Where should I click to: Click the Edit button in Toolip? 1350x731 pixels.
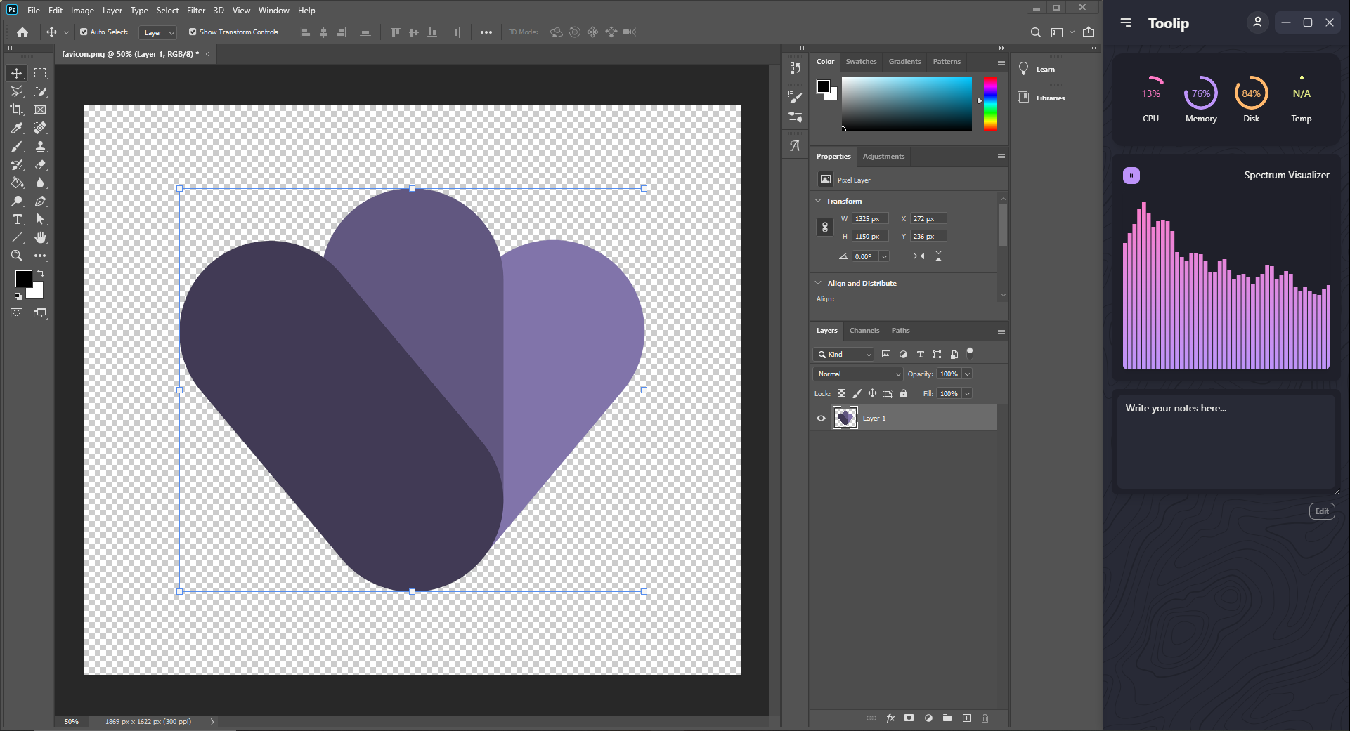tap(1322, 511)
